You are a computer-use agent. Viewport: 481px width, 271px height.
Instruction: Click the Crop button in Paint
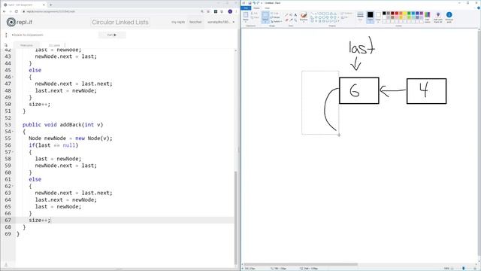(x=274, y=14)
